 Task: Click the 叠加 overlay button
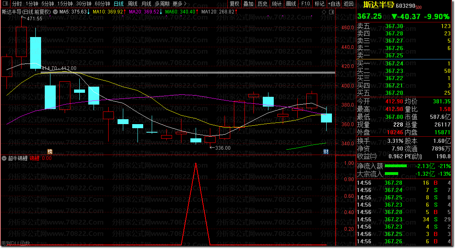(x=249, y=4)
